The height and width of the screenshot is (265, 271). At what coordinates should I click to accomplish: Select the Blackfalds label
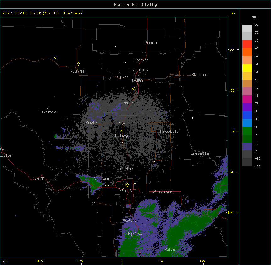(139, 70)
